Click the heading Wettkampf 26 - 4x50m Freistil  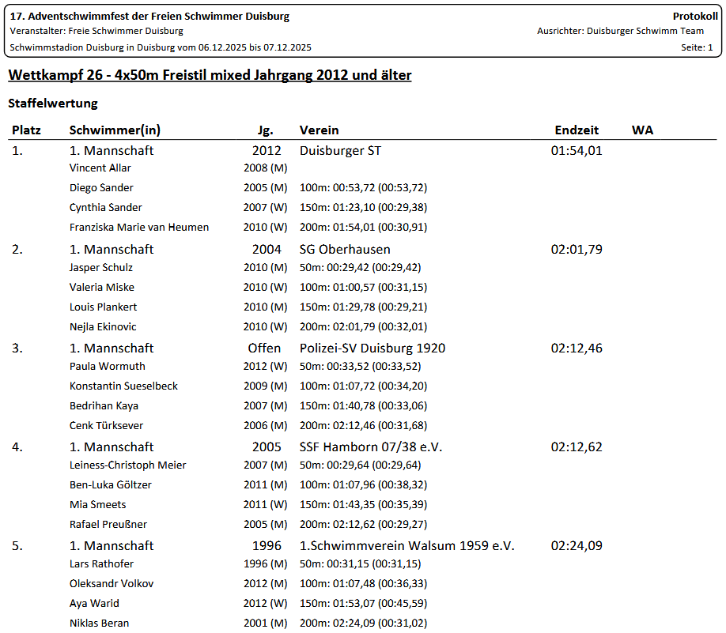209,75
